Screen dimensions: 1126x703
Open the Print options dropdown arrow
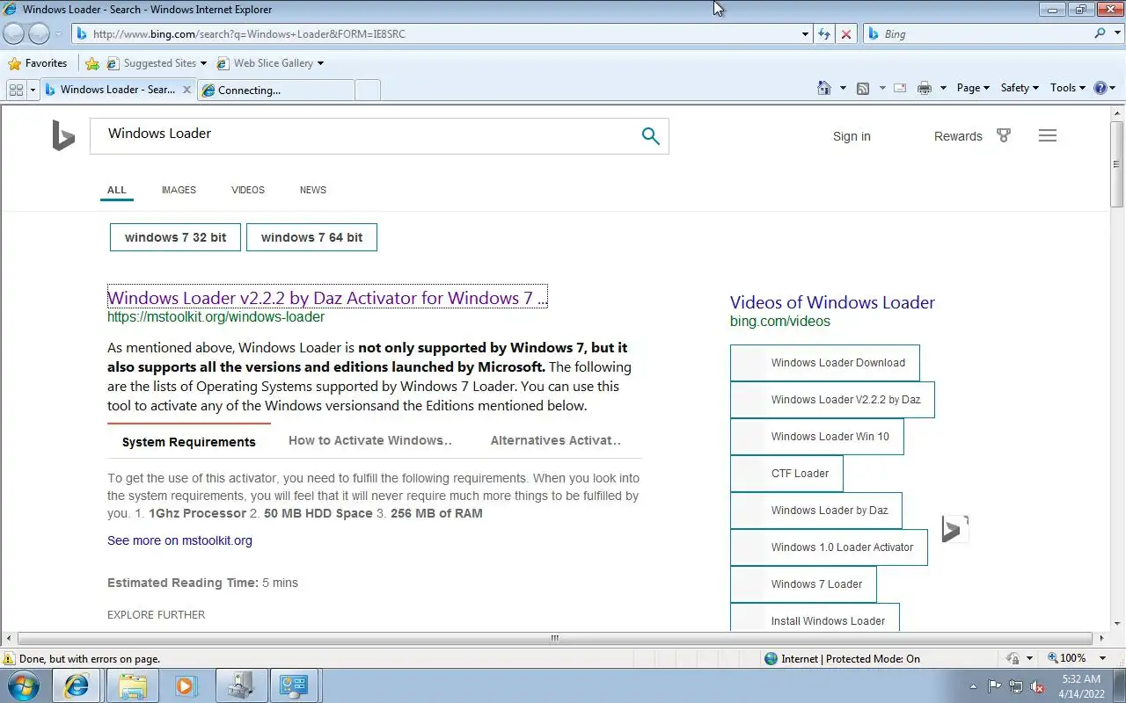943,88
